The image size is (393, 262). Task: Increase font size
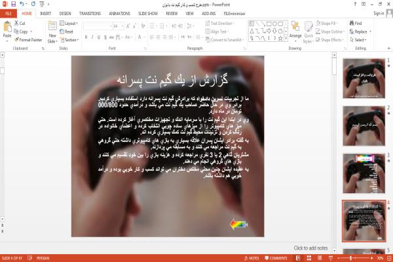click(x=128, y=26)
